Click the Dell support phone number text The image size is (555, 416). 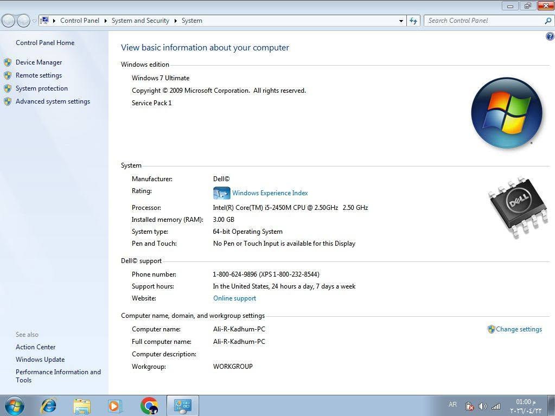[x=266, y=274]
